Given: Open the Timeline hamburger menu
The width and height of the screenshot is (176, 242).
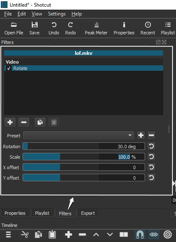Looking at the screenshot, I should pyautogui.click(x=8, y=235).
